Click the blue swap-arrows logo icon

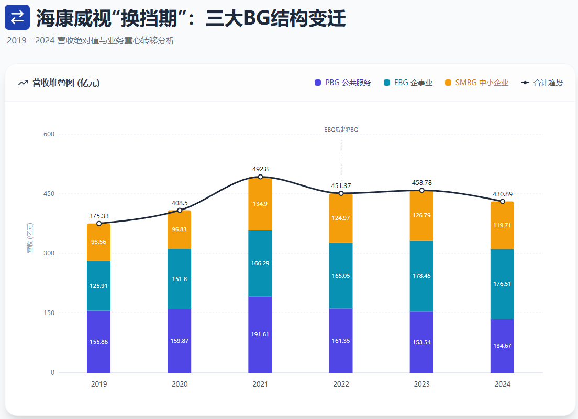pyautogui.click(x=17, y=17)
